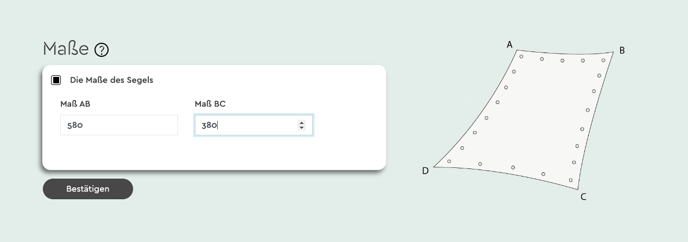
Task: Toggle the Die Maße des Segels checkbox
Action: (56, 80)
